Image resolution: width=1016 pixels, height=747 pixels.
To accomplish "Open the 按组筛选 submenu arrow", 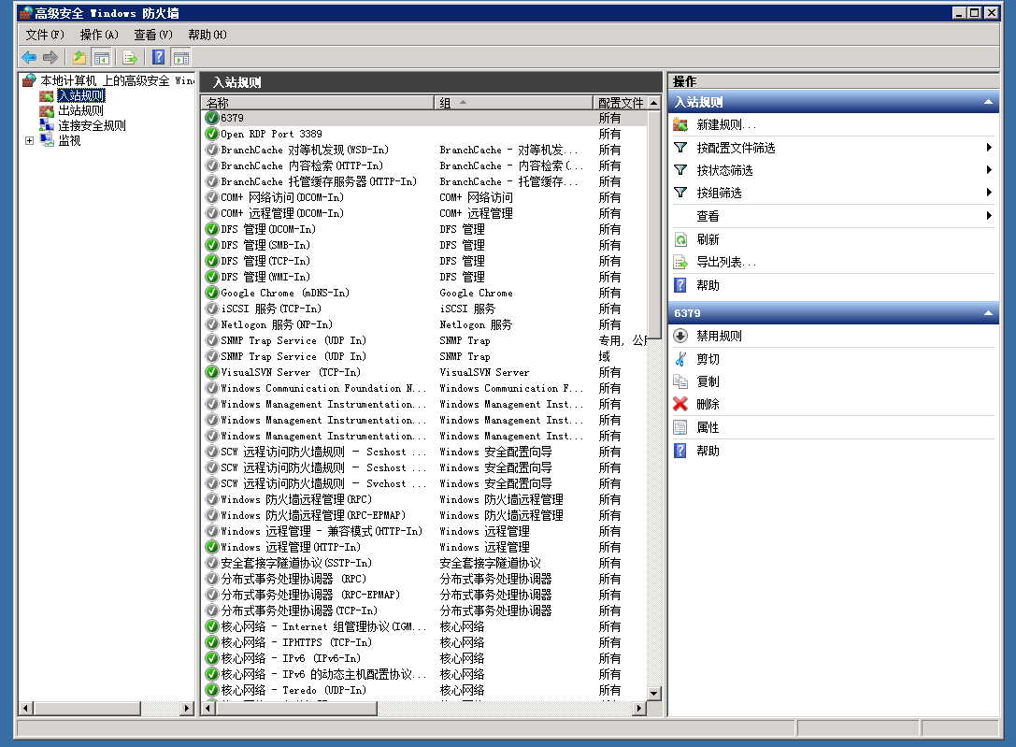I will coord(990,193).
